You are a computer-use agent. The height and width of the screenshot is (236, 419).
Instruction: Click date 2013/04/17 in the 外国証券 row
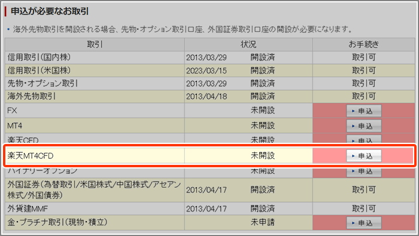pos(207,190)
